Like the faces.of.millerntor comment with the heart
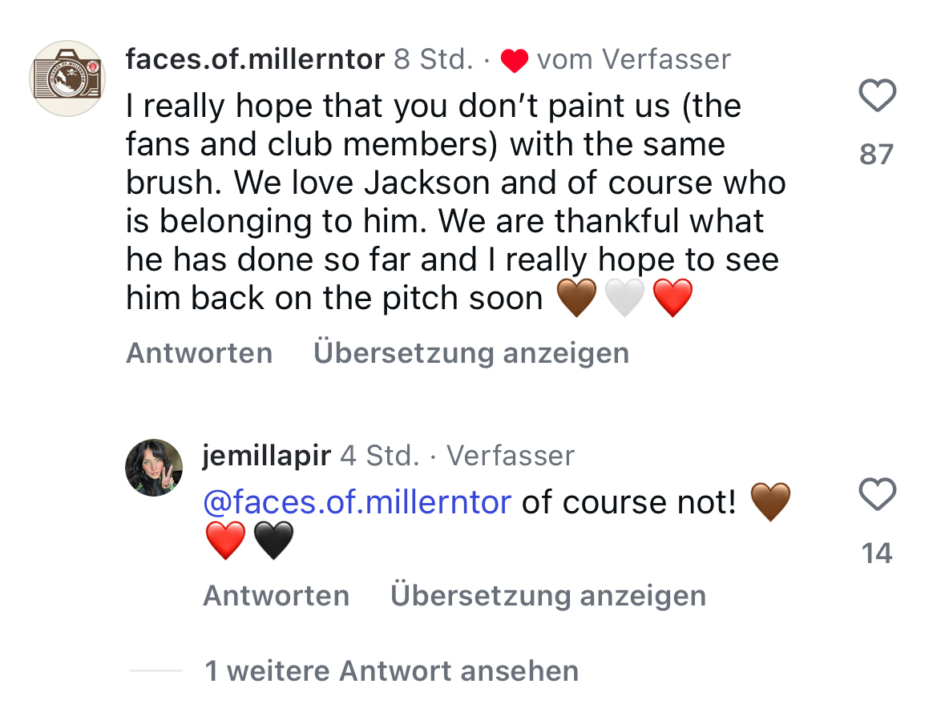 pyautogui.click(x=877, y=96)
